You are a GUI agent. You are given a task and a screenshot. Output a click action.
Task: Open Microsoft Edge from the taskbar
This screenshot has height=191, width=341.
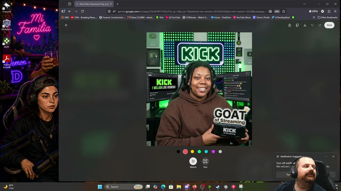click(x=163, y=187)
